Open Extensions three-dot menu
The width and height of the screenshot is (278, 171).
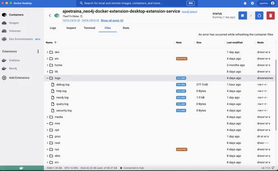tap(38, 51)
